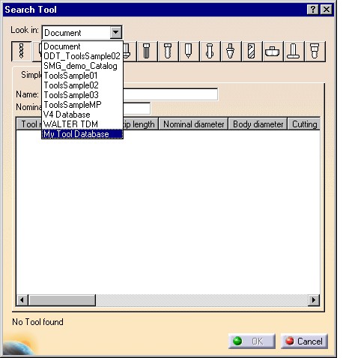
Task: Select the threaded tap tool icon
Action: point(168,51)
